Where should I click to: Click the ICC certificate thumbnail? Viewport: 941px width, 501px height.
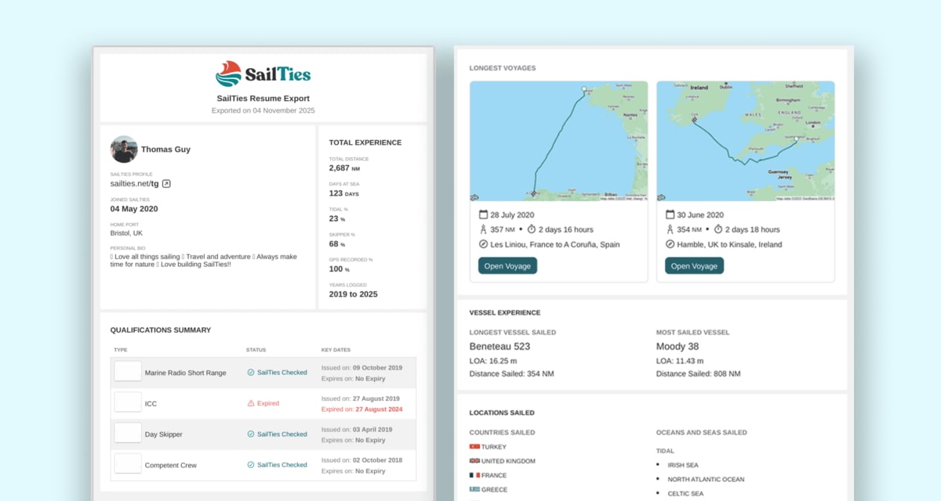(x=128, y=402)
